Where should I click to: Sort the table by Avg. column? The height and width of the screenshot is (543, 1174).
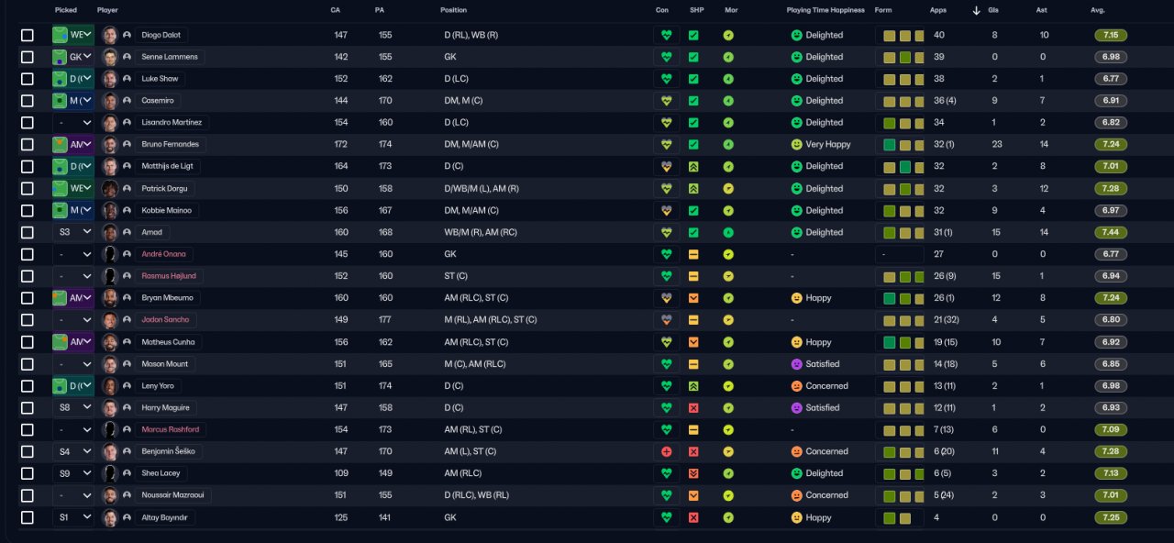(1098, 10)
